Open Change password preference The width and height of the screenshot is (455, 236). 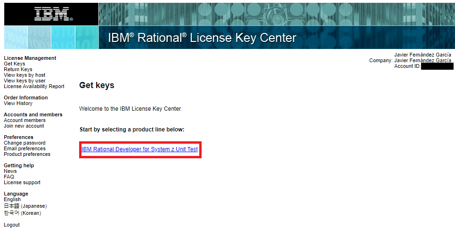(24, 143)
